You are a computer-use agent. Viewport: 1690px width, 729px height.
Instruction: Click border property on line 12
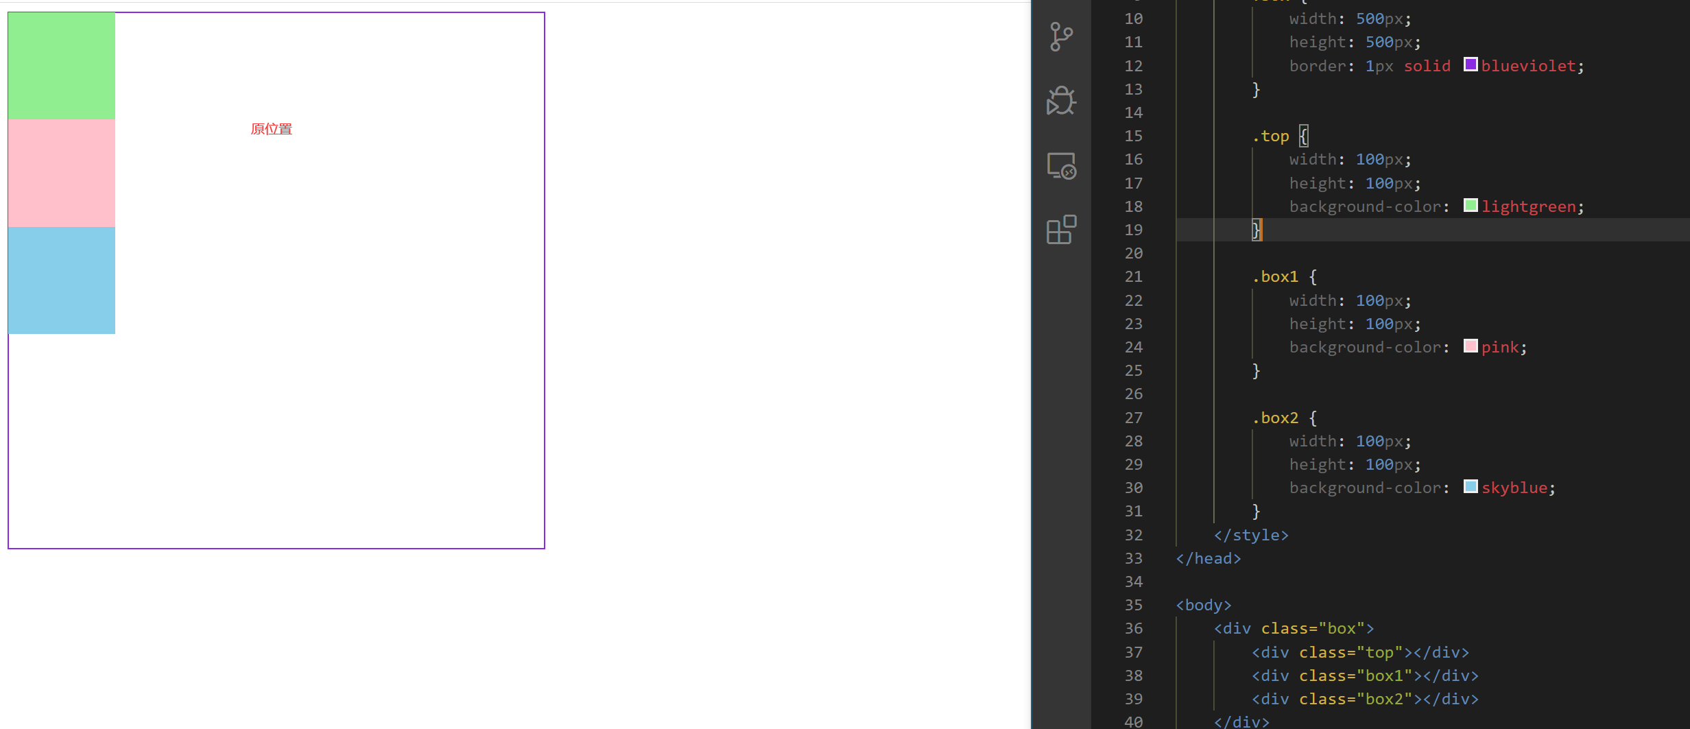[x=1318, y=66]
